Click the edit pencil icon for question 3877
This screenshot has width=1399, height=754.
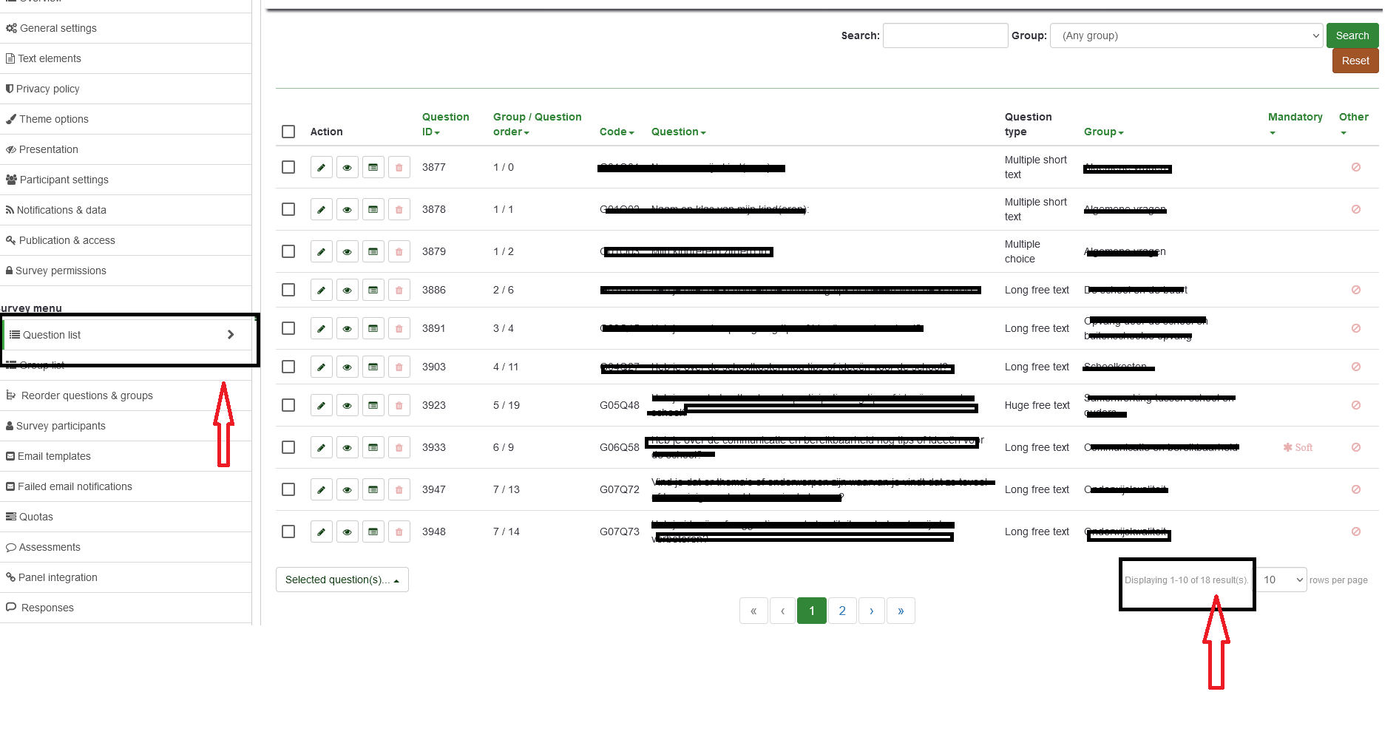321,168
